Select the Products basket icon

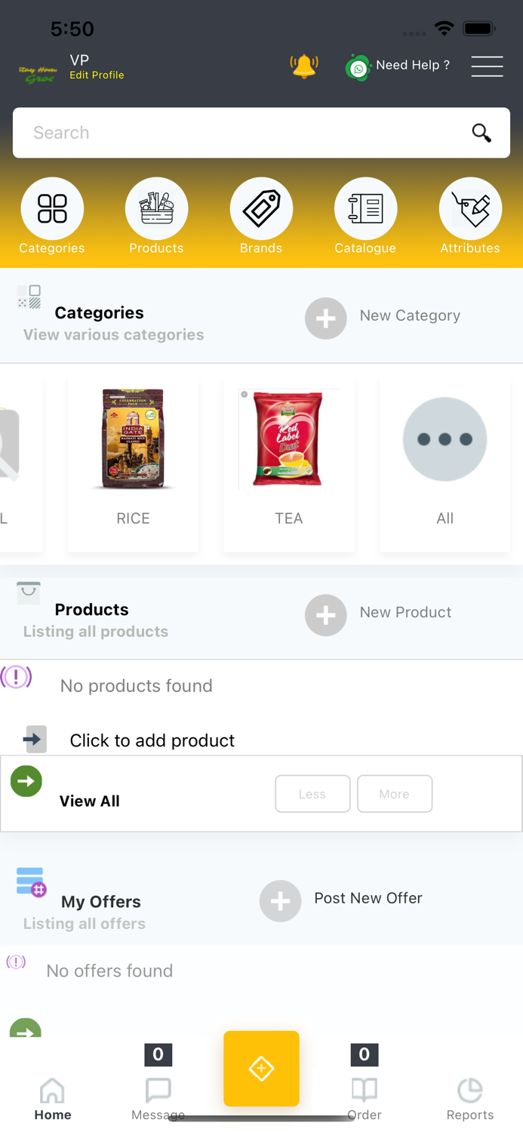[x=156, y=208]
